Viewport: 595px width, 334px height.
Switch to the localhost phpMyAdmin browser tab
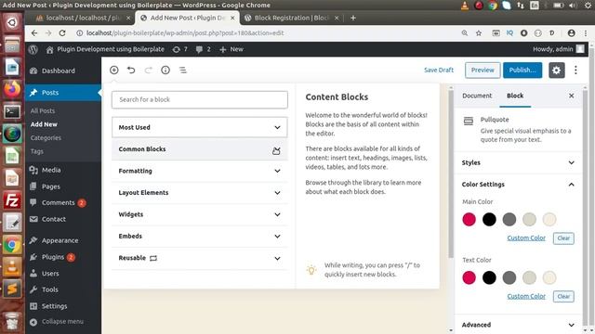pos(83,18)
